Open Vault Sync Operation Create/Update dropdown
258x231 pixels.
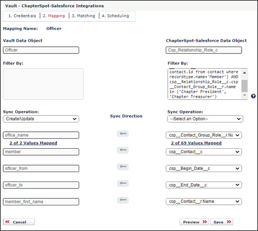[41, 119]
